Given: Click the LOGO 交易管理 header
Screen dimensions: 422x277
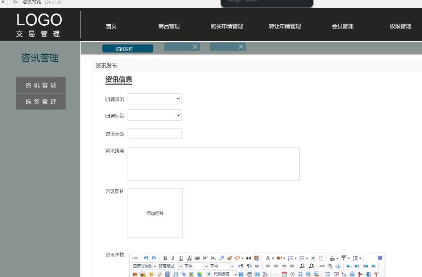Looking at the screenshot, I should (39, 25).
